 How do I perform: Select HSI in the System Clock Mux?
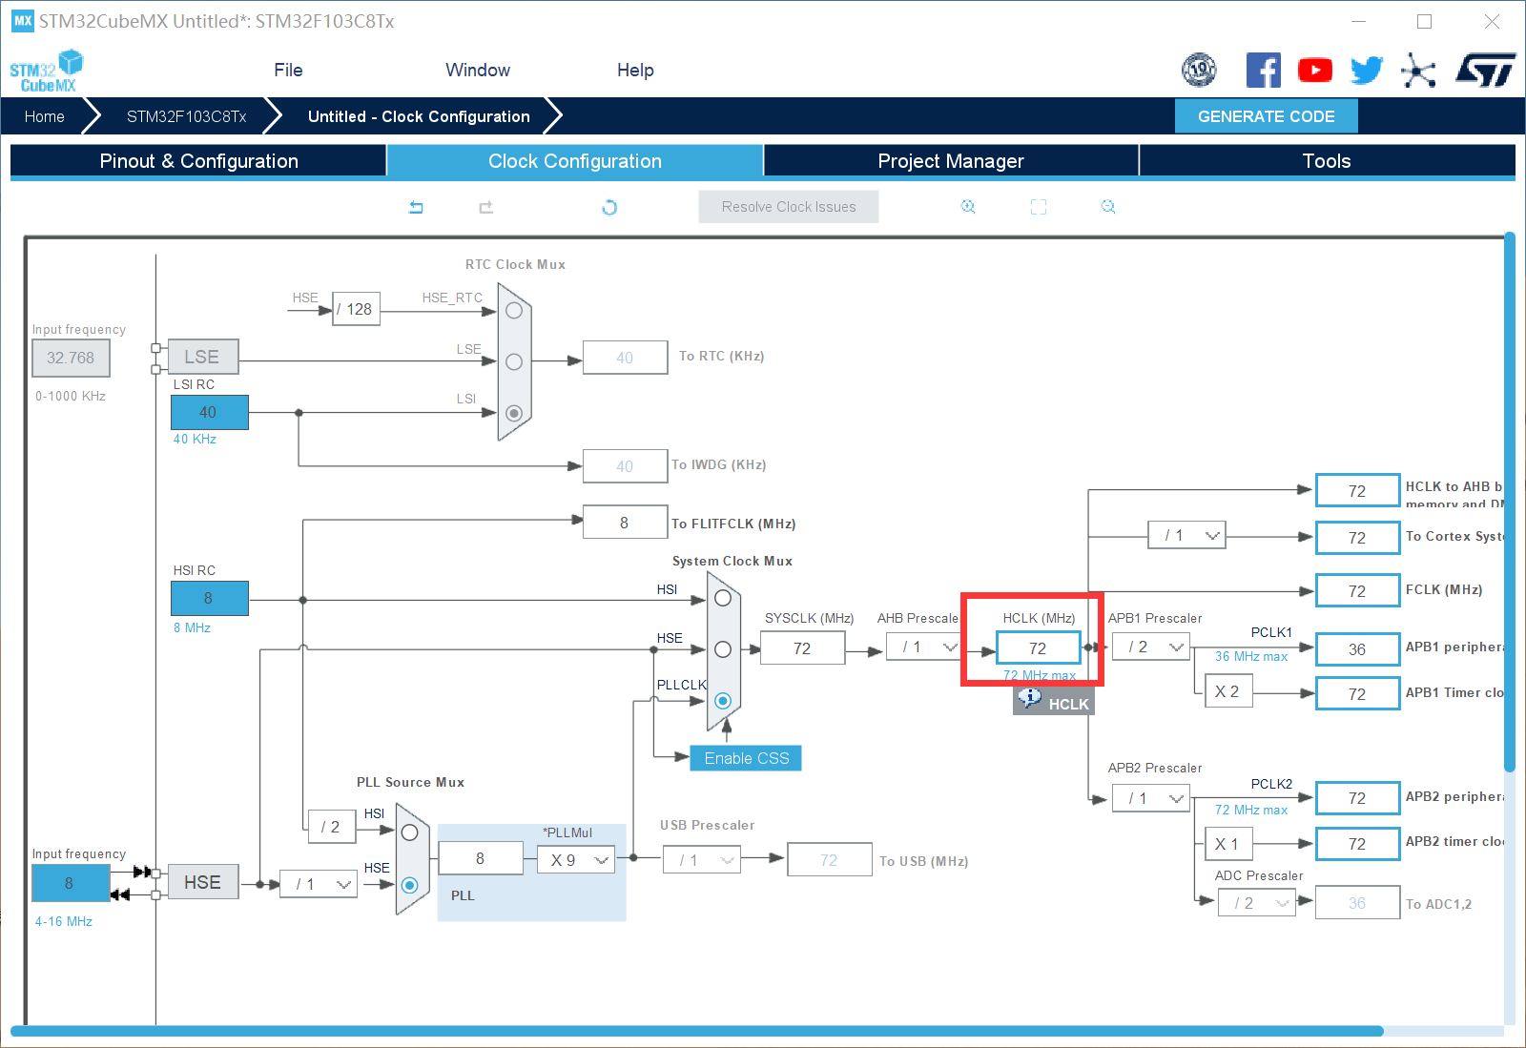click(723, 598)
